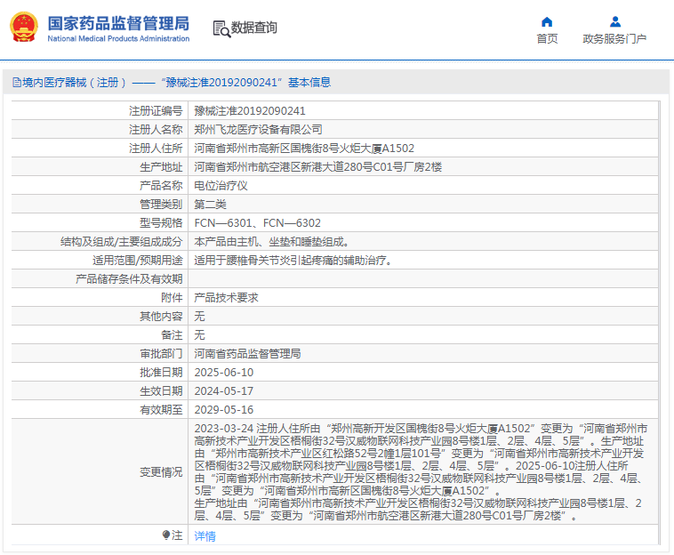Image resolution: width=674 pixels, height=555 pixels.
Task: Click attachment value 产品技术要求
Action: (226, 298)
